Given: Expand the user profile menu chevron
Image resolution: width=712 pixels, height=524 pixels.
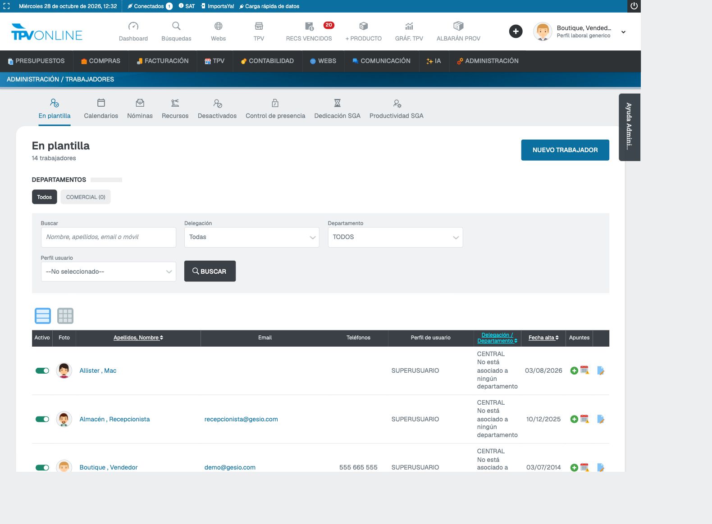Looking at the screenshot, I should pyautogui.click(x=623, y=32).
